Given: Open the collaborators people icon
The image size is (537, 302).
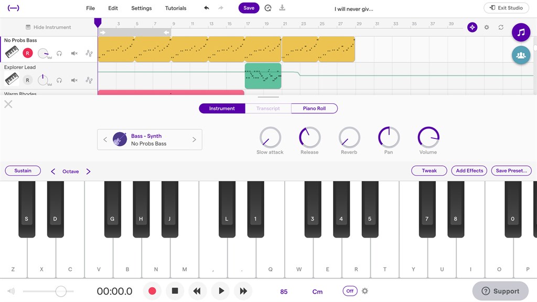Looking at the screenshot, I should [x=521, y=55].
